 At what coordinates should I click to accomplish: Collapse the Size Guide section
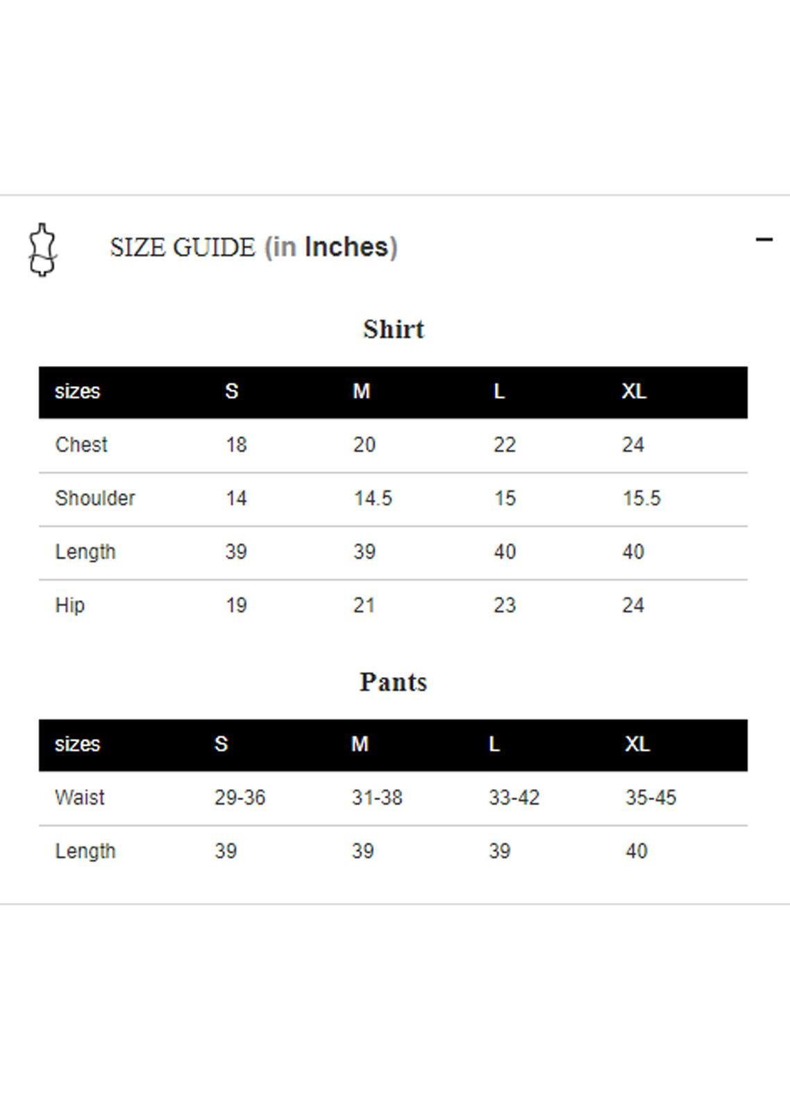pos(764,240)
